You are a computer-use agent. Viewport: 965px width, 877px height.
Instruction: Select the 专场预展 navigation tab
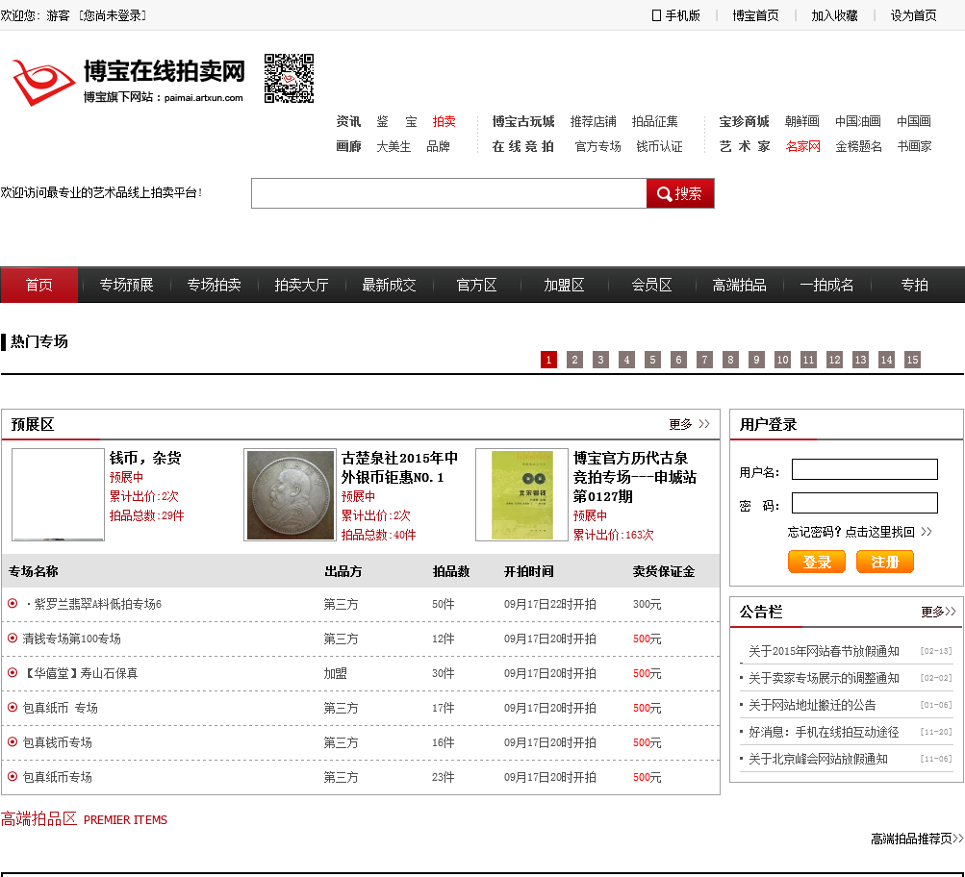point(126,285)
